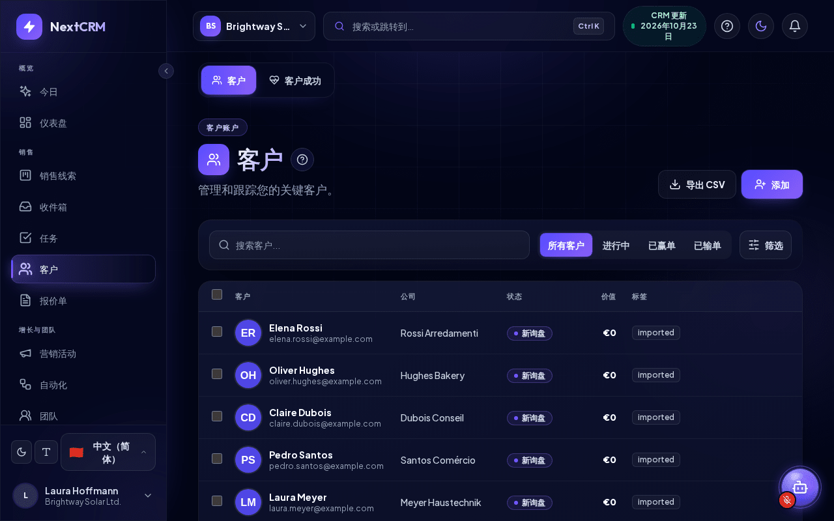Image resolution: width=834 pixels, height=521 pixels.
Task: Expand the Laura Hoffmann user menu
Action: [x=83, y=496]
